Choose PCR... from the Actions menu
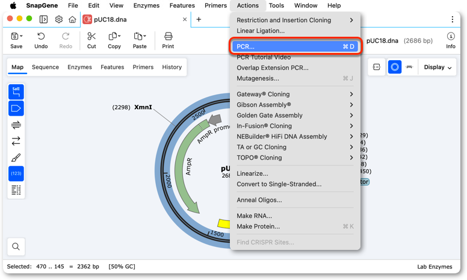Viewport: 467px width, 280px height. click(x=295, y=46)
